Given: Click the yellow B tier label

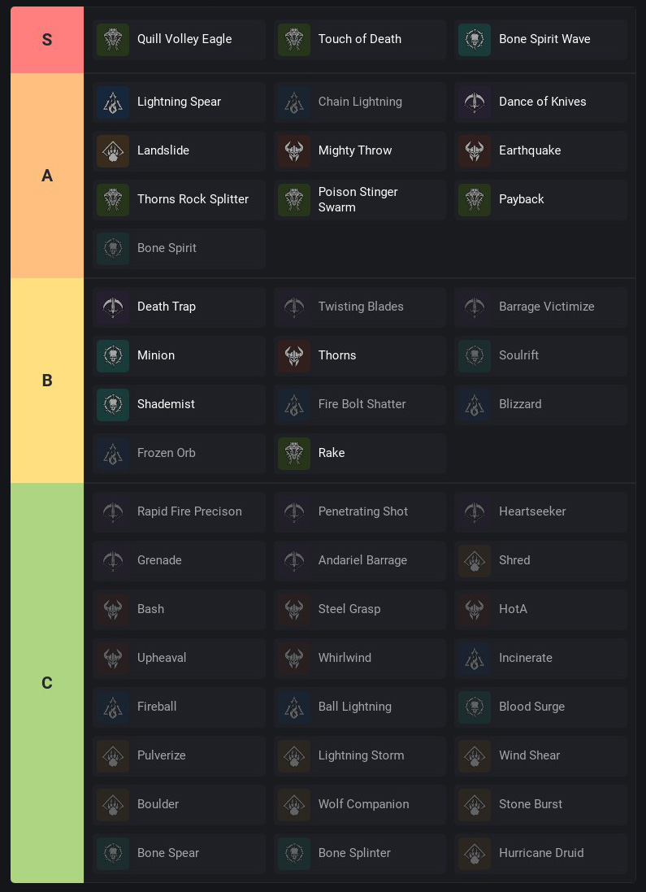Looking at the screenshot, I should tap(47, 380).
